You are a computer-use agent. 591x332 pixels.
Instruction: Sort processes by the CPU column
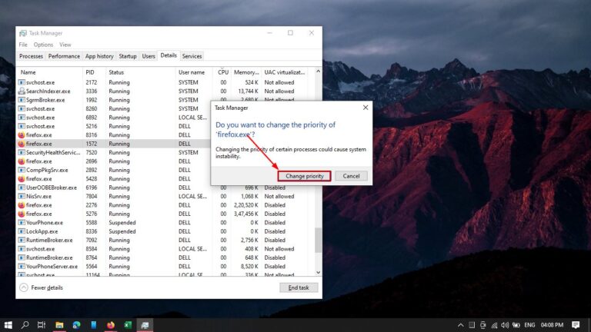coord(222,72)
